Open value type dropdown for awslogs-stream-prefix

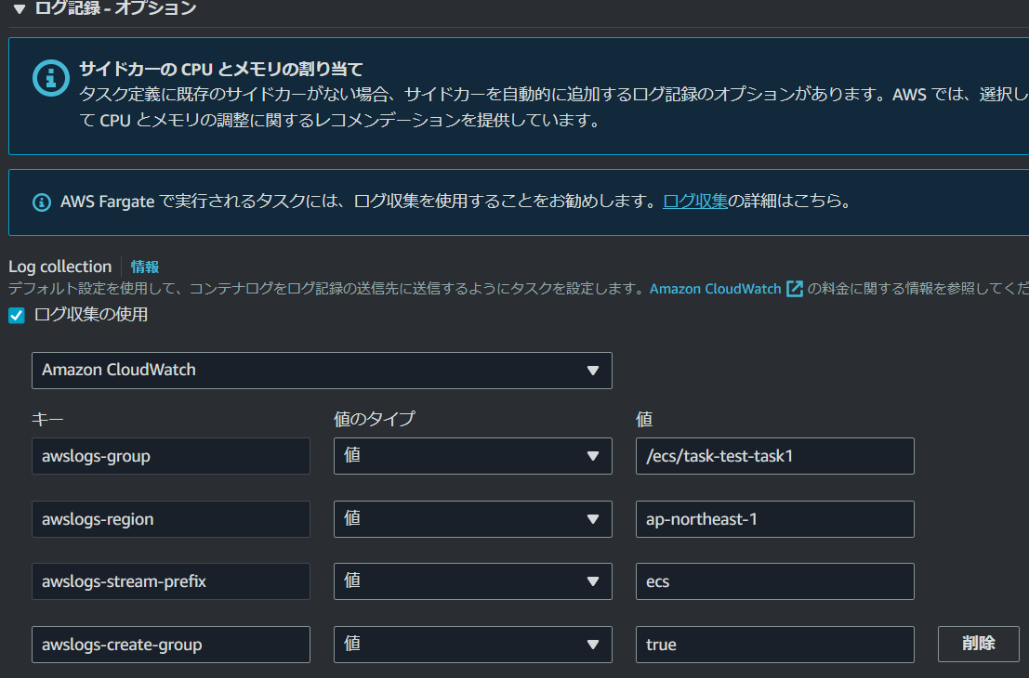coord(472,581)
